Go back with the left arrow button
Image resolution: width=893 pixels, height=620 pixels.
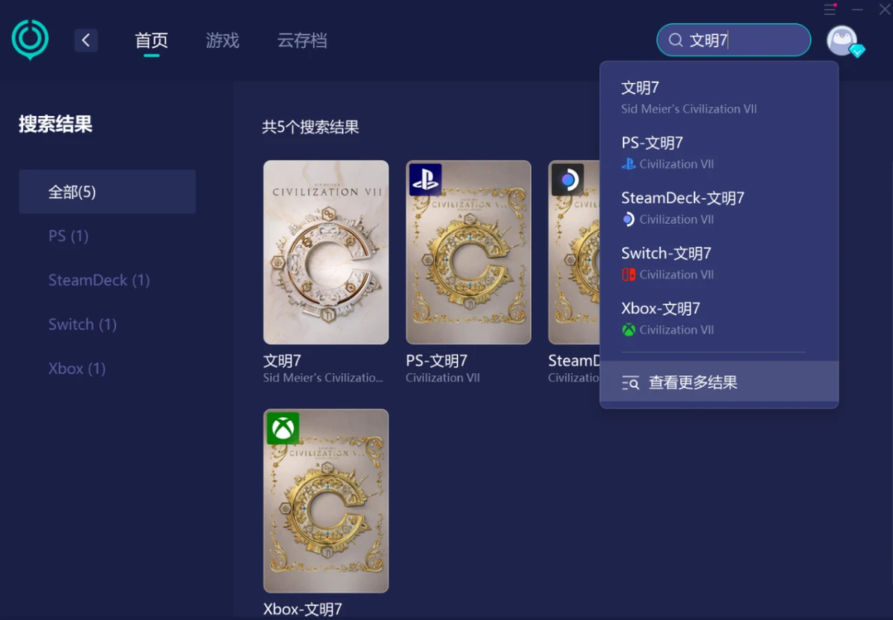click(86, 40)
